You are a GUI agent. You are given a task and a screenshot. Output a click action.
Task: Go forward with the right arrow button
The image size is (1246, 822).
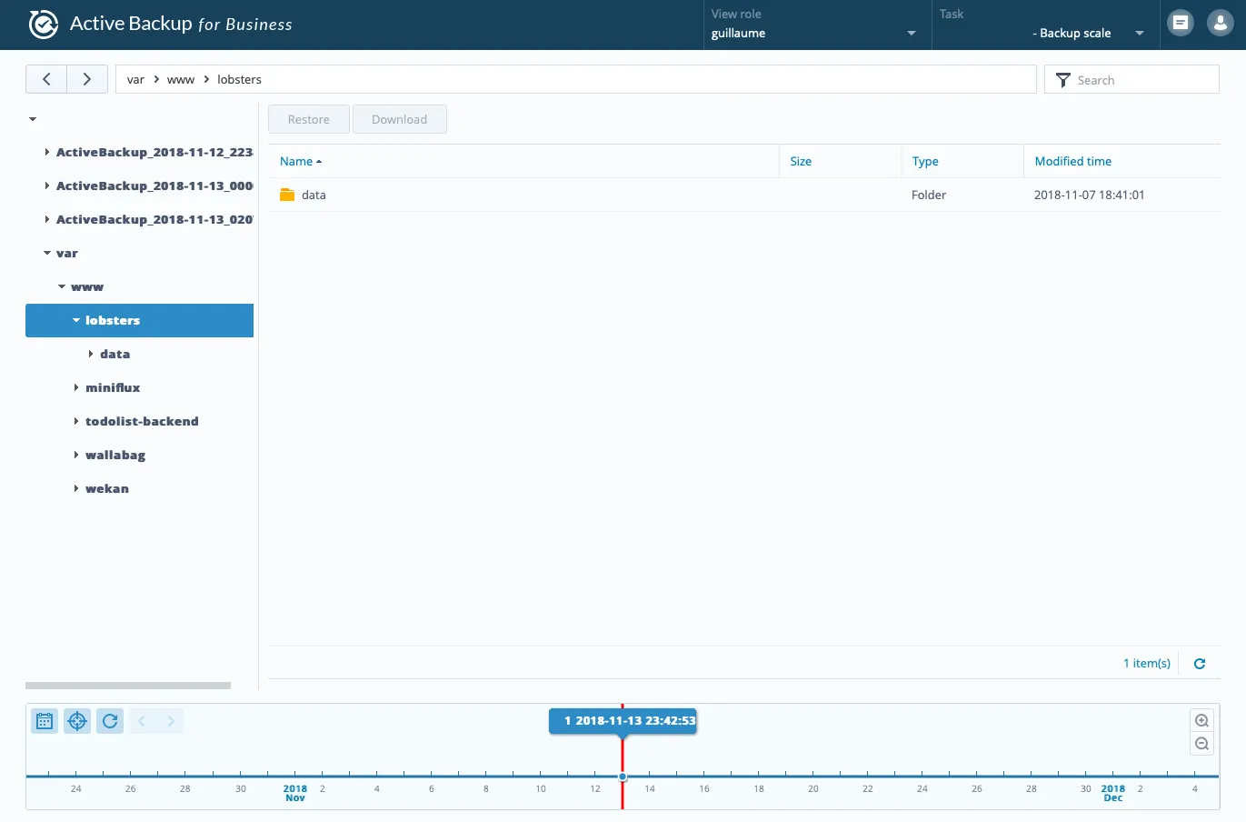click(87, 79)
